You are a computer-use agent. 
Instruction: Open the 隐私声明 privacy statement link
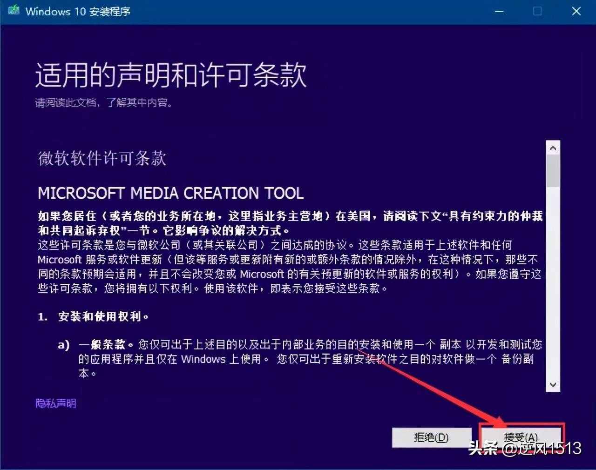56,403
